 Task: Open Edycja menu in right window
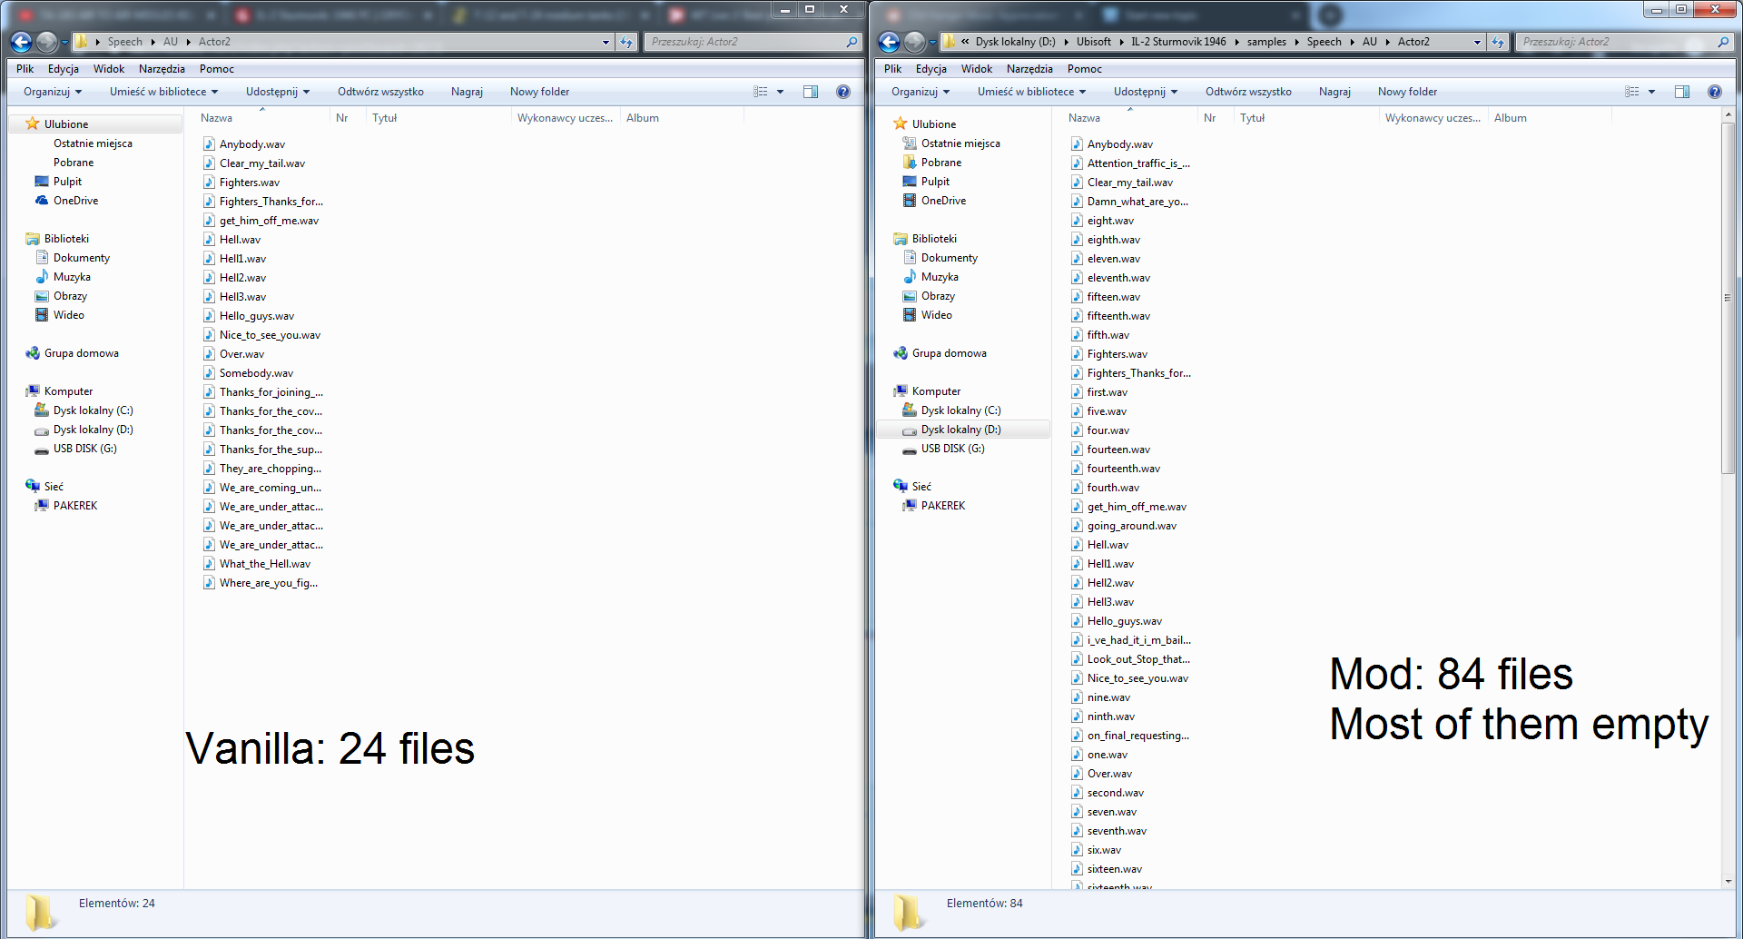pyautogui.click(x=931, y=69)
